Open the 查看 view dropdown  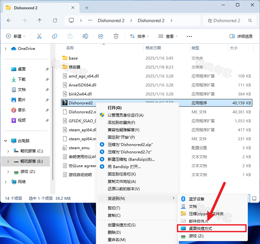[x=168, y=36]
